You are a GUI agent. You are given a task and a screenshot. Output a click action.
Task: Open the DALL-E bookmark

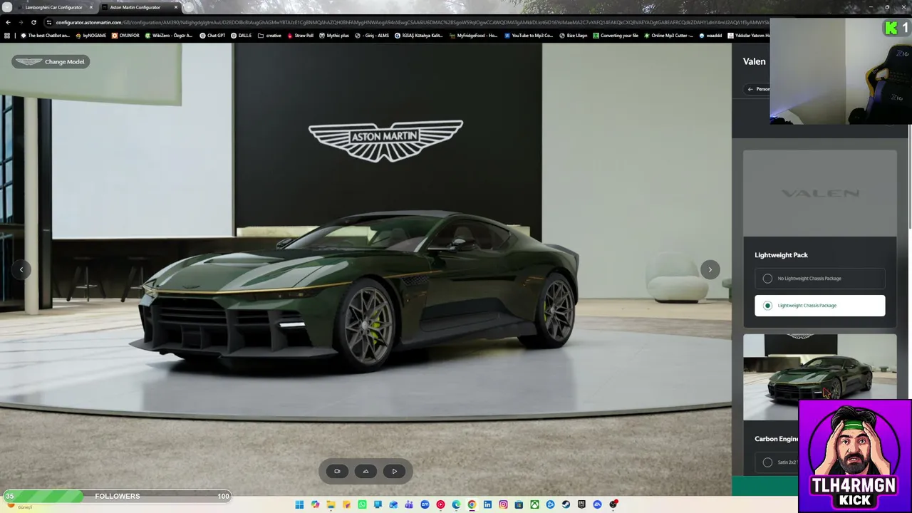click(241, 36)
